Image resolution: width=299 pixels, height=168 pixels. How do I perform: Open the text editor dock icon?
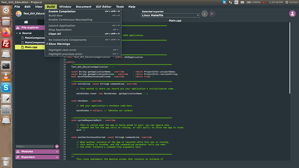(x=6, y=99)
